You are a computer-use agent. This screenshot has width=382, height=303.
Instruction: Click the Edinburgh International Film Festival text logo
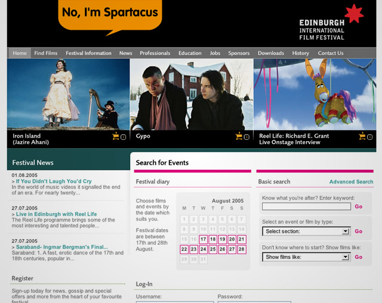(x=322, y=30)
